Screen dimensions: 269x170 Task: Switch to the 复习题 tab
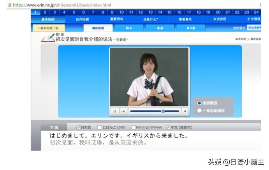[191, 28]
